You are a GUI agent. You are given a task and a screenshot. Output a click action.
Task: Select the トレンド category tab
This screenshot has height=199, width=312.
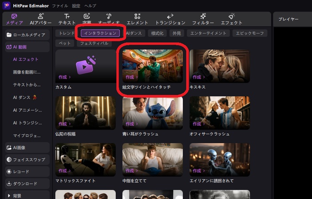pyautogui.click(x=67, y=33)
